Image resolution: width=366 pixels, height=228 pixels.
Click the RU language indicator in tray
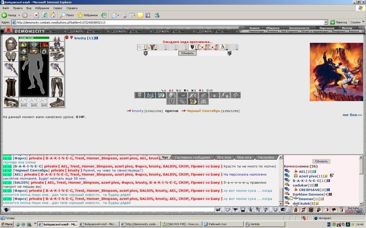[x=329, y=224]
